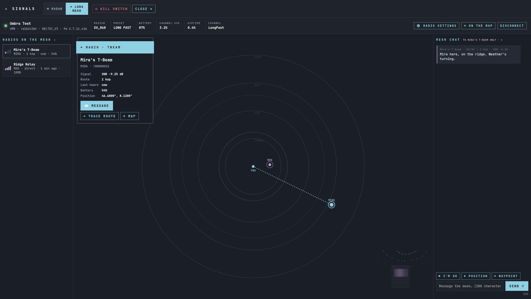Activate the Kill Switch button
The height and width of the screenshot is (299, 531).
click(x=112, y=9)
